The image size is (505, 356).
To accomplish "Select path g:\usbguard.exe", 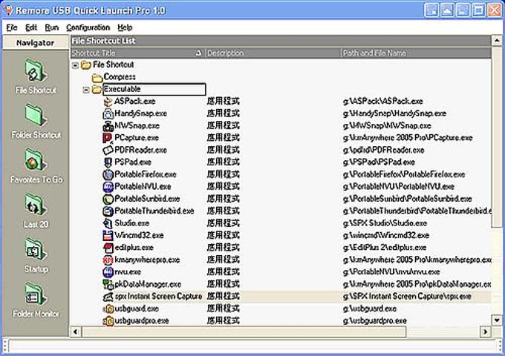I will point(369,309).
